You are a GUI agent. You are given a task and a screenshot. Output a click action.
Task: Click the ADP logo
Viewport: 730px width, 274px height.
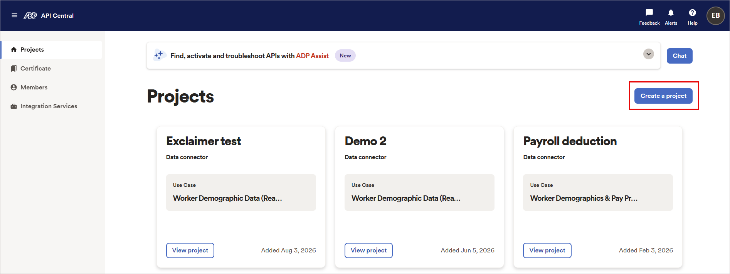pos(30,15)
